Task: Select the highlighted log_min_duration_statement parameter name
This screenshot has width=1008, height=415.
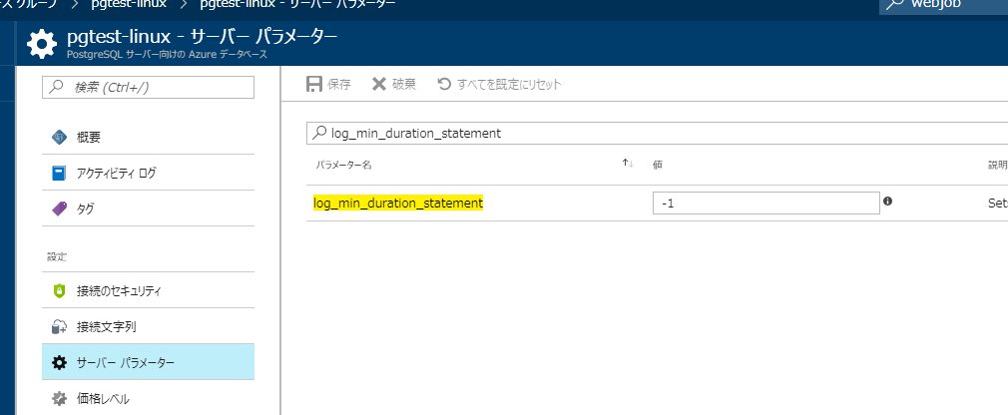Action: pos(398,203)
